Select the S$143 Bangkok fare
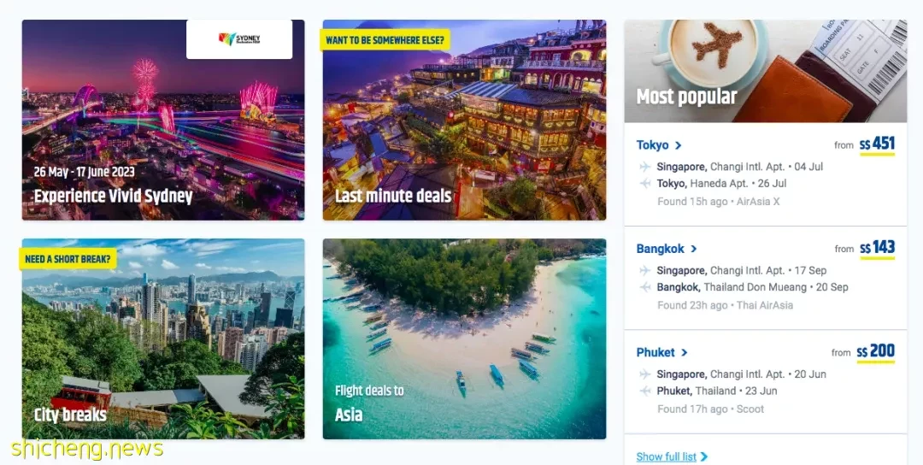This screenshot has width=923, height=465. pos(877,248)
